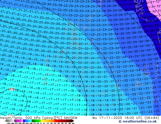The width and height of the screenshot is (161, 124).
Task: Click the magenta swatch in the legend
Action: pos(20,121)
